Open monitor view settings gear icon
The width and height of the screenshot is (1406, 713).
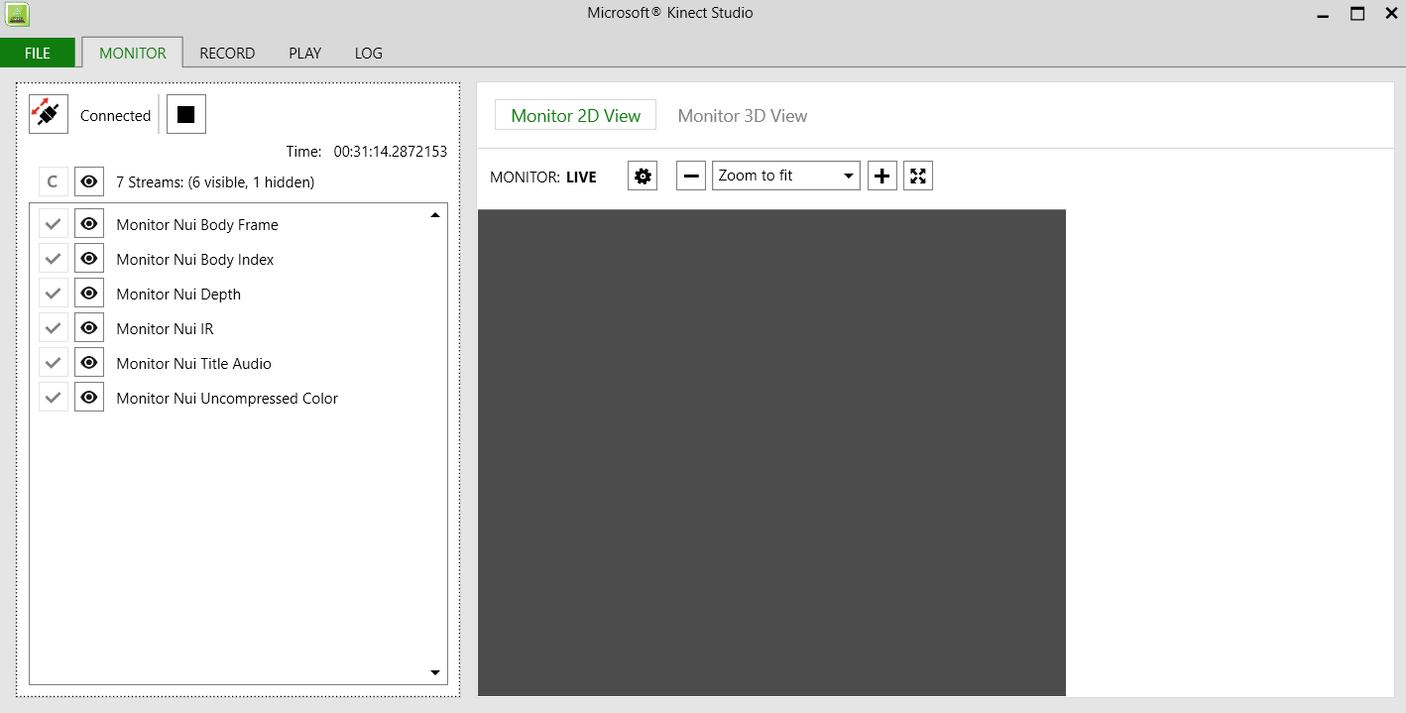[x=643, y=176]
